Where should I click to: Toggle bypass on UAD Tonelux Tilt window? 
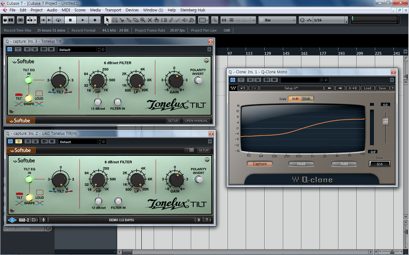[19, 141]
